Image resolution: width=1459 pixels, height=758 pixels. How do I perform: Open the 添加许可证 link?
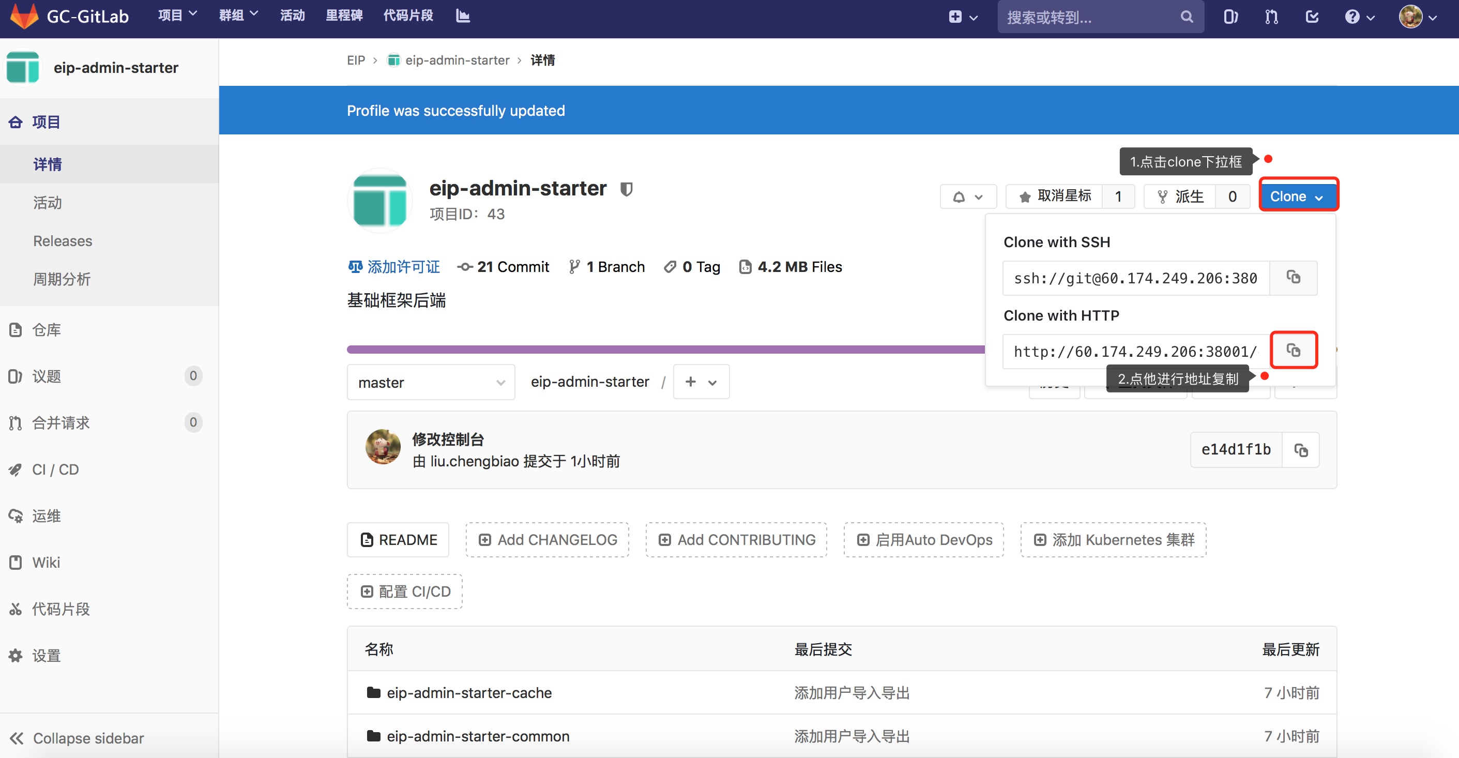click(394, 267)
